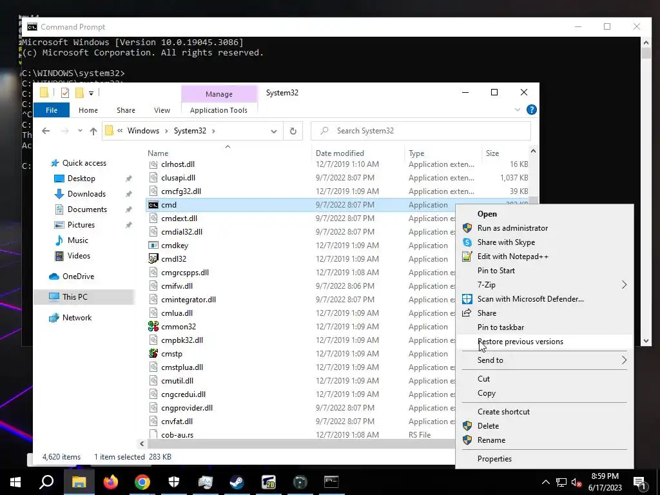Open the taskbar Search magnifier
The image size is (660, 495).
pyautogui.click(x=46, y=482)
